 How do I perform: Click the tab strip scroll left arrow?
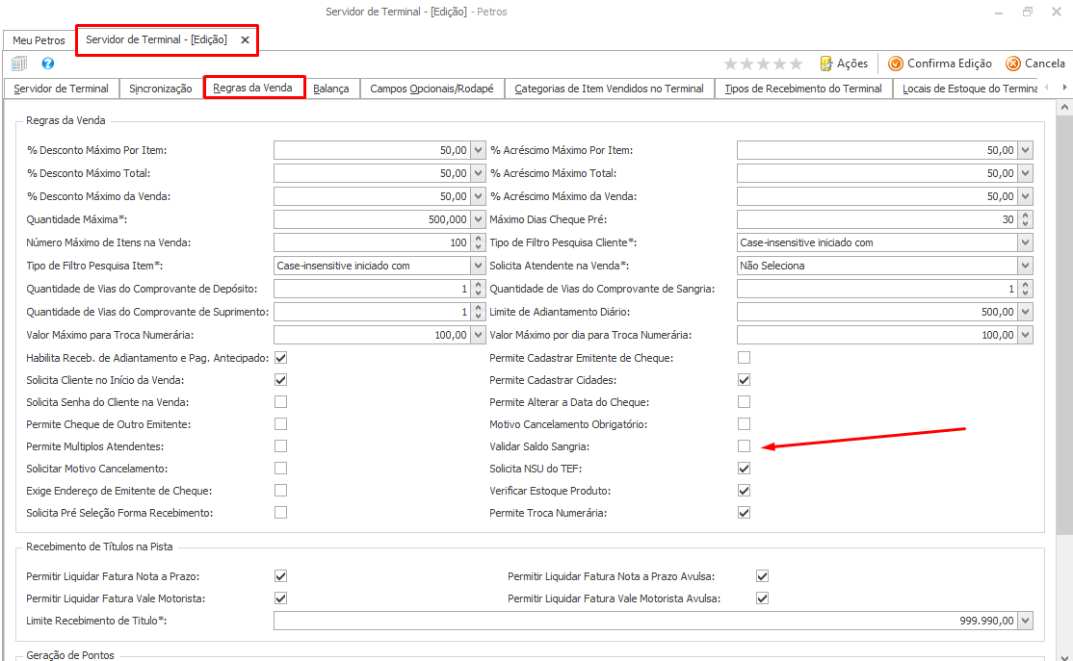pyautogui.click(x=1047, y=88)
